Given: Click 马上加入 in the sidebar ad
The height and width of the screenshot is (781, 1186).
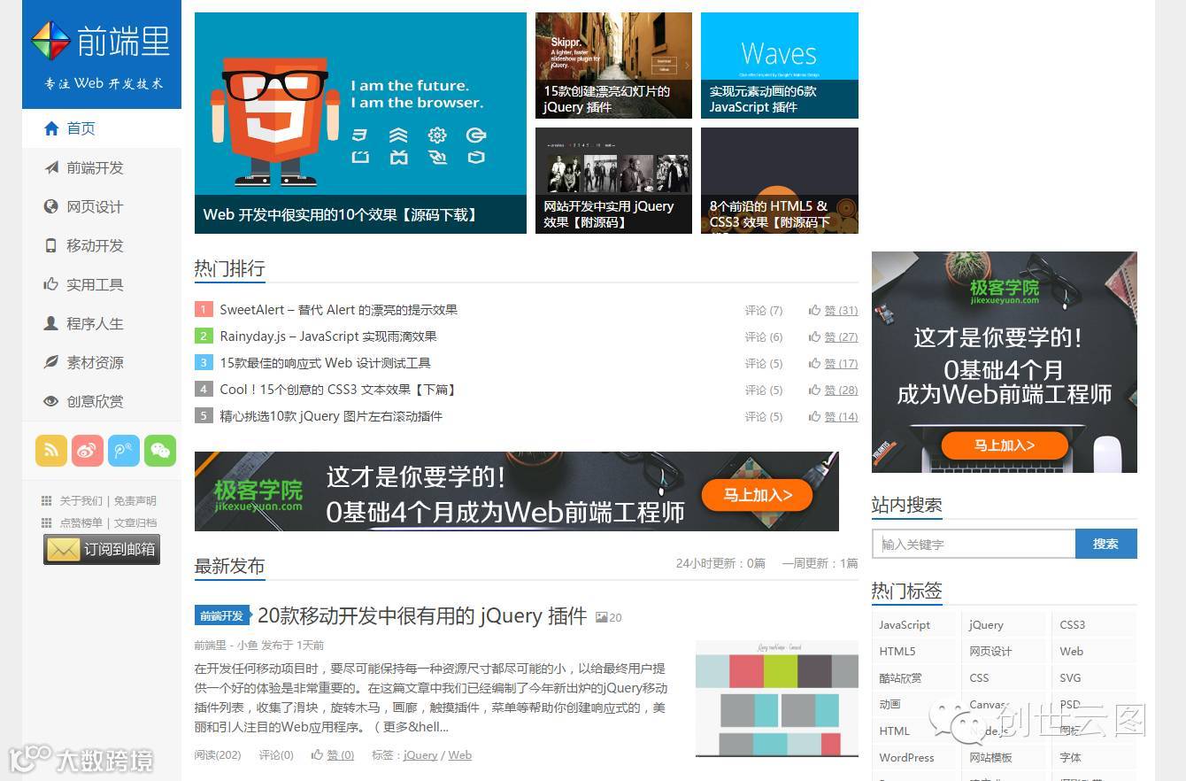Looking at the screenshot, I should (1004, 445).
